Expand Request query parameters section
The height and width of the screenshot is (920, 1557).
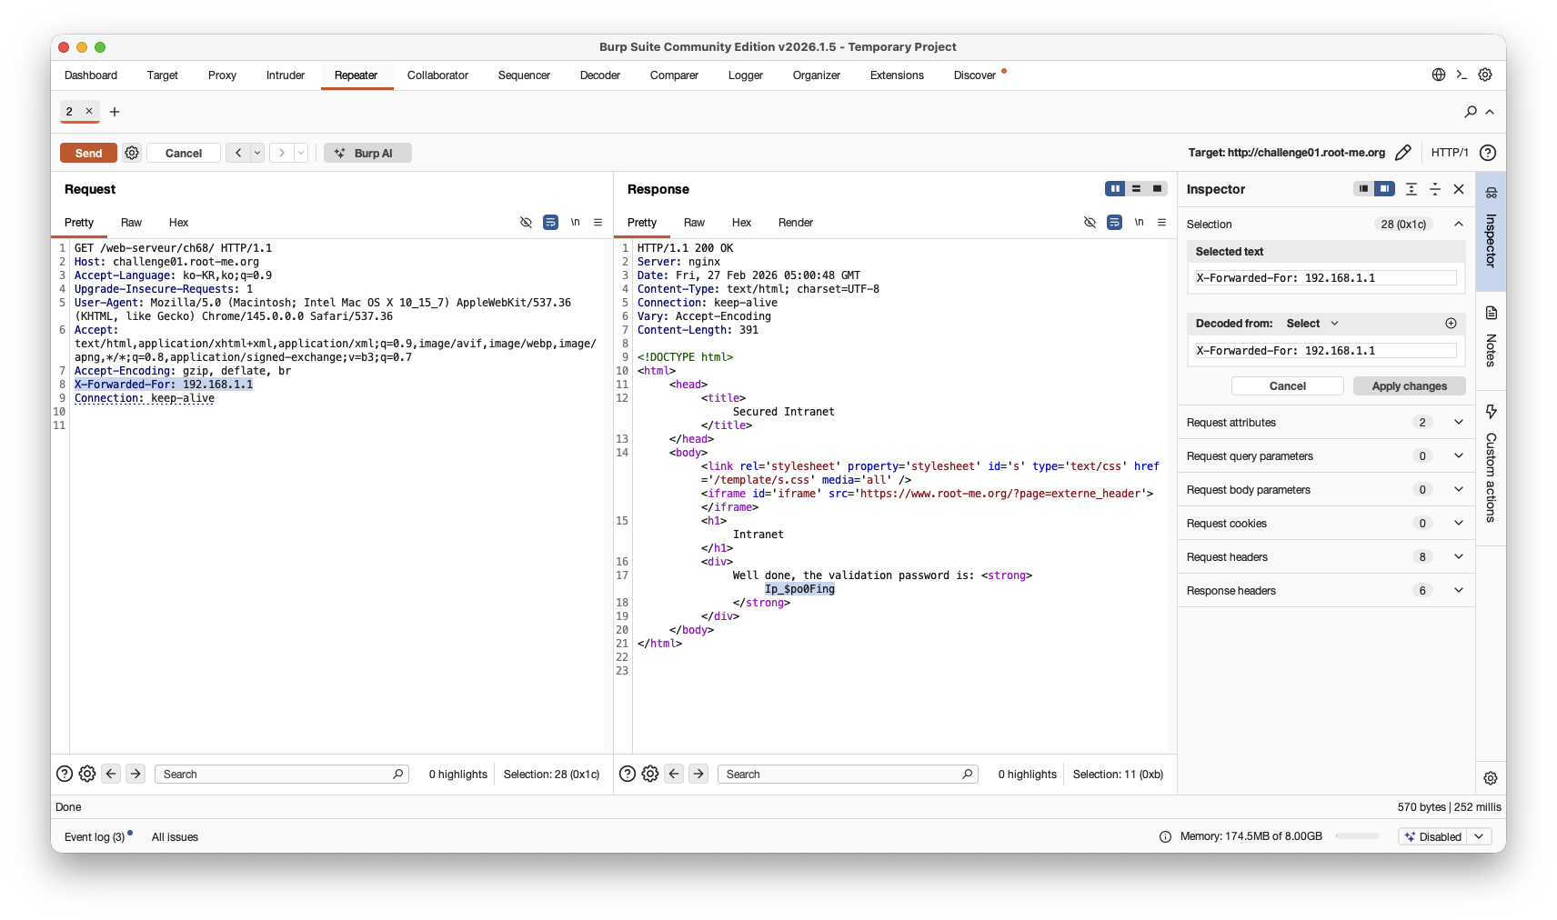1459,455
